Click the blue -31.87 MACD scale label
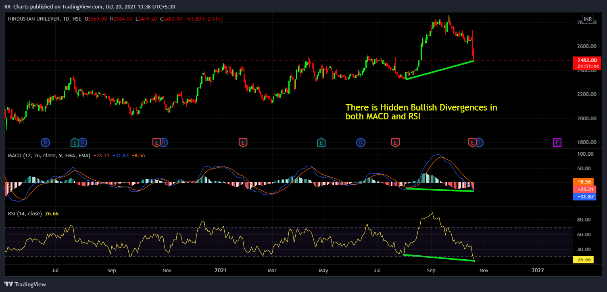 pyautogui.click(x=584, y=197)
